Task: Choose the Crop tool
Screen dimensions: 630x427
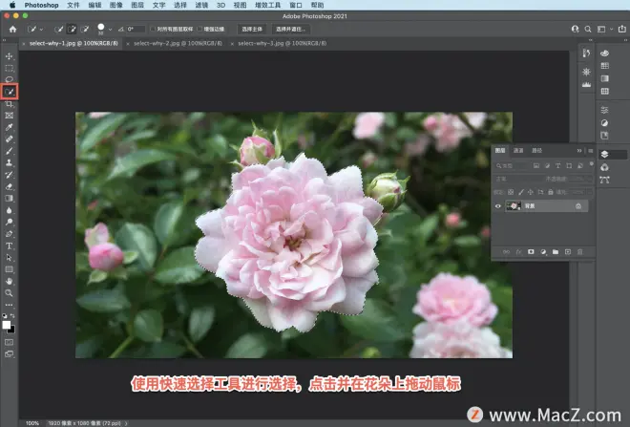Action: (9, 104)
